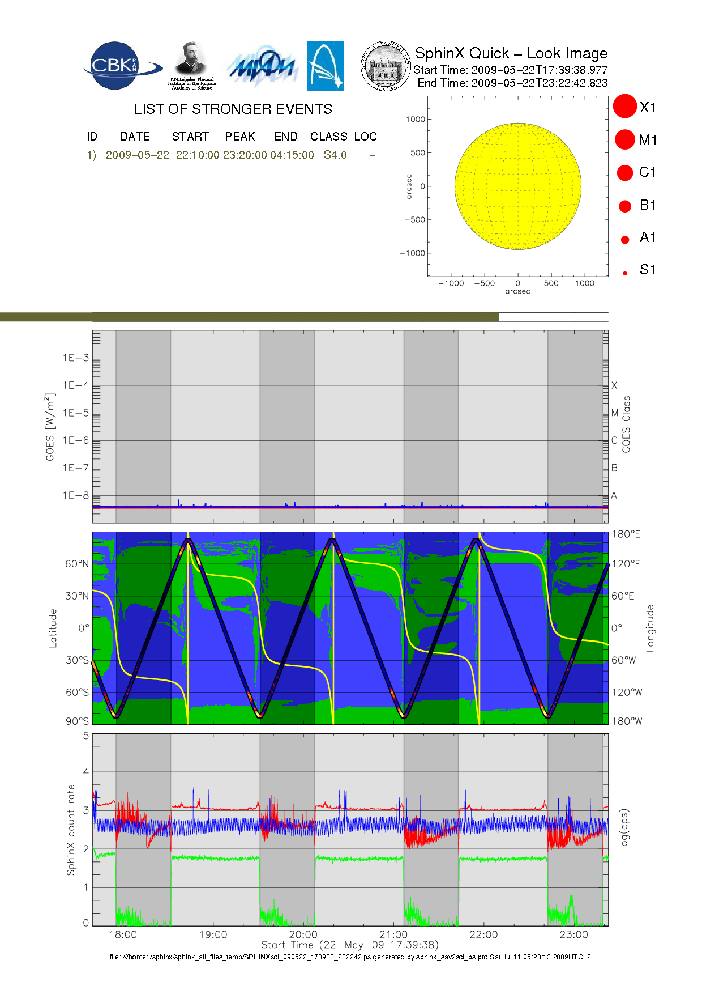Click the blue comet emblem logo
The width and height of the screenshot is (702, 994).
pyautogui.click(x=325, y=66)
